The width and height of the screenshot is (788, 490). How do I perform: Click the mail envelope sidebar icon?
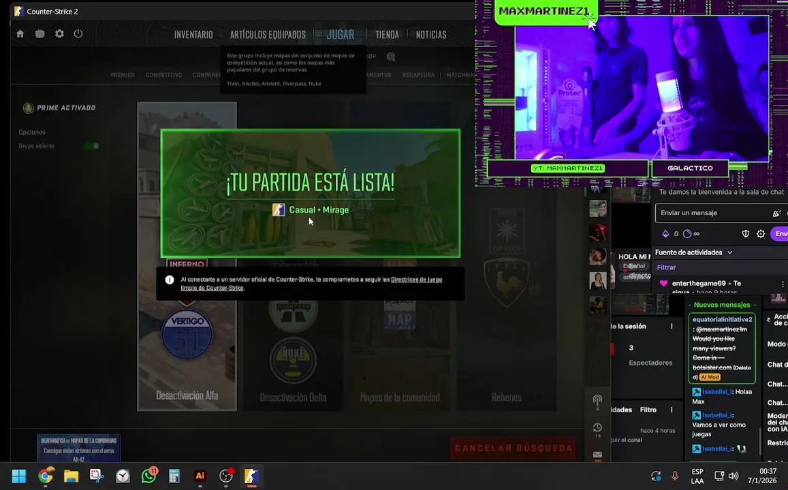click(x=597, y=455)
